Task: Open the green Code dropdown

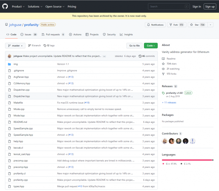Action: point(151,46)
